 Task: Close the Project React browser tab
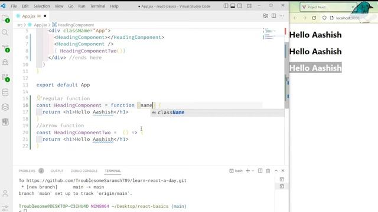(353, 7)
